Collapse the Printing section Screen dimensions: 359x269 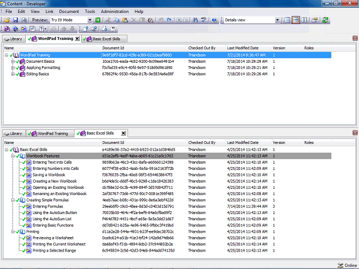pos(13,231)
